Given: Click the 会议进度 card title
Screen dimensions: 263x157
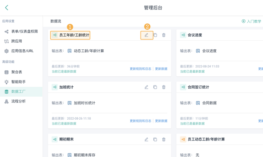Looking at the screenshot, I should coord(195,35).
